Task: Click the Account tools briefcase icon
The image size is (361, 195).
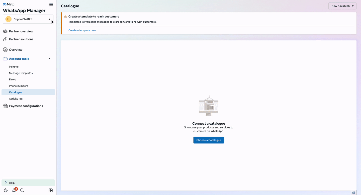Action: tap(5, 59)
